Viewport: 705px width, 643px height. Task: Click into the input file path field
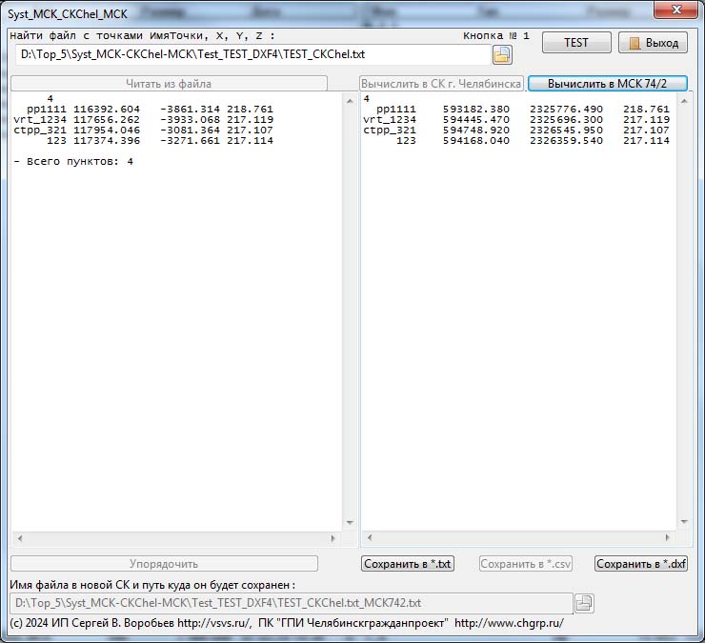(252, 54)
